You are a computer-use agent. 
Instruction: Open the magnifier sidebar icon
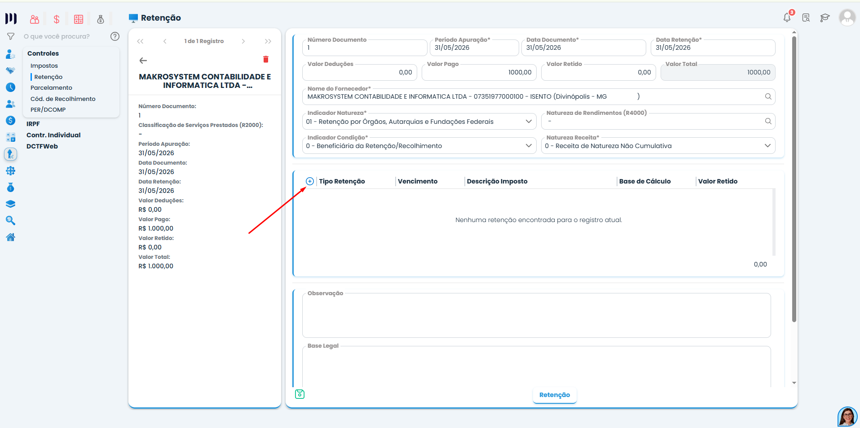tap(11, 221)
